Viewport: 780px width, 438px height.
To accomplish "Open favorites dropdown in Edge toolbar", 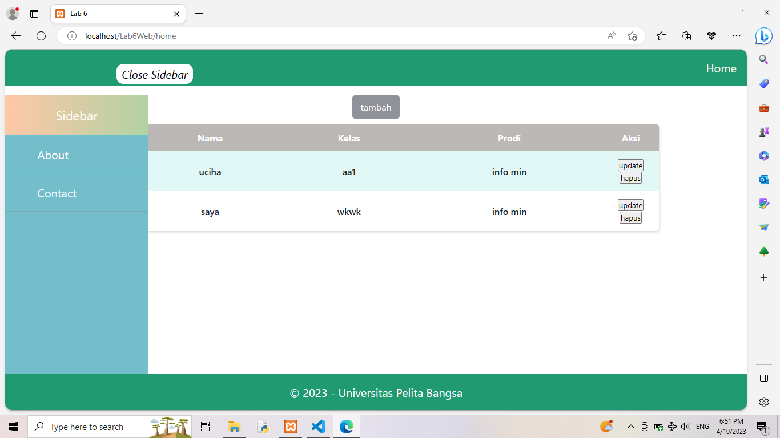I will tap(661, 35).
